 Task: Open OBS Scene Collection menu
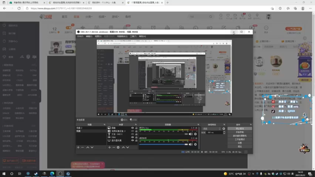coord(122,36)
